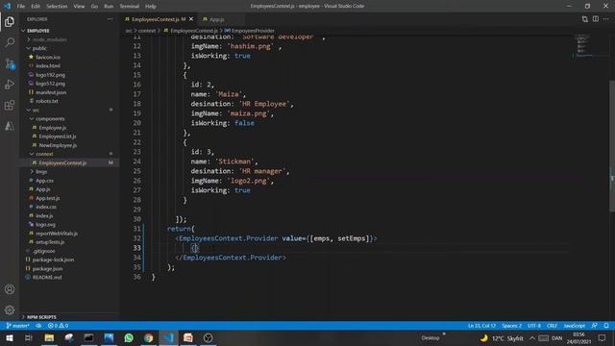Collapse the context folder

44,154
